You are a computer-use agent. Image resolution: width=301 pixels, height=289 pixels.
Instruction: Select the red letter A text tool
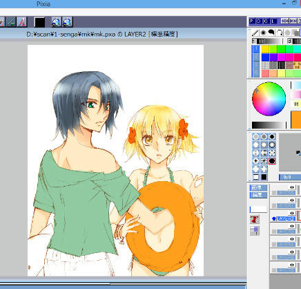click(x=22, y=22)
